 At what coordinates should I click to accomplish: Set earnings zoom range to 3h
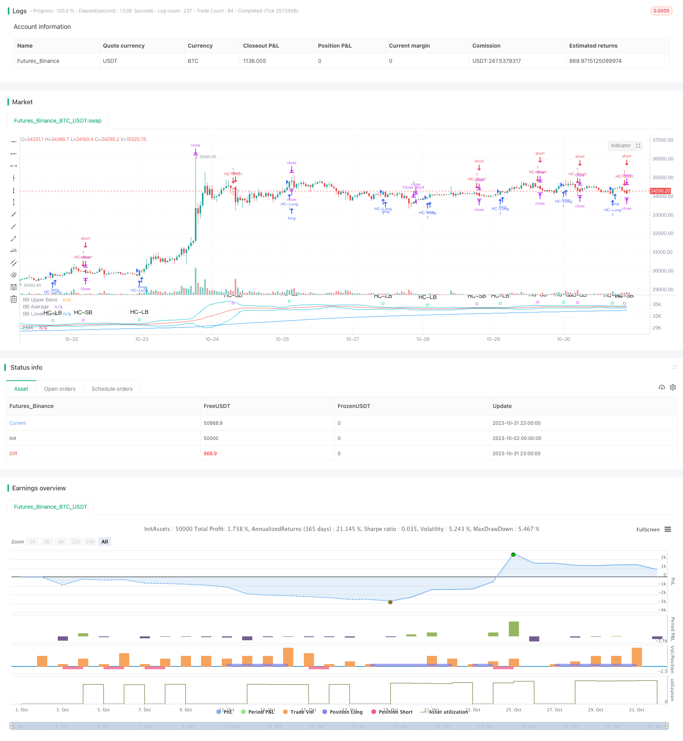[x=47, y=541]
